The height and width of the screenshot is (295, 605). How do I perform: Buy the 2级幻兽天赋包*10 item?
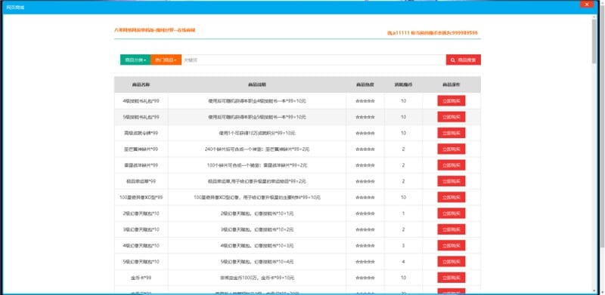[451, 214]
